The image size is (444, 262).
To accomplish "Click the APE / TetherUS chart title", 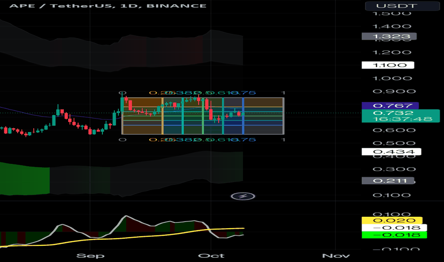I will coord(108,6).
